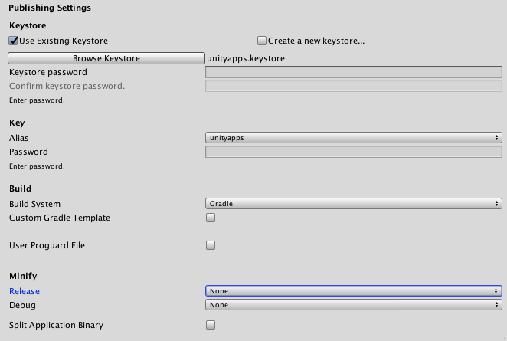This screenshot has height=341, width=507.
Task: Open the Alias dropdown showing unityapps
Action: [353, 138]
